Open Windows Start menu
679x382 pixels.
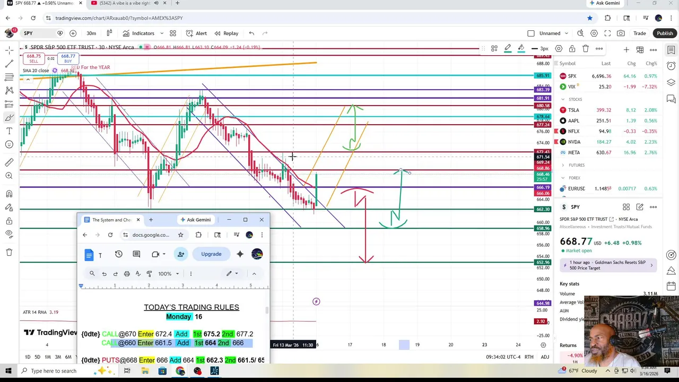8,371
